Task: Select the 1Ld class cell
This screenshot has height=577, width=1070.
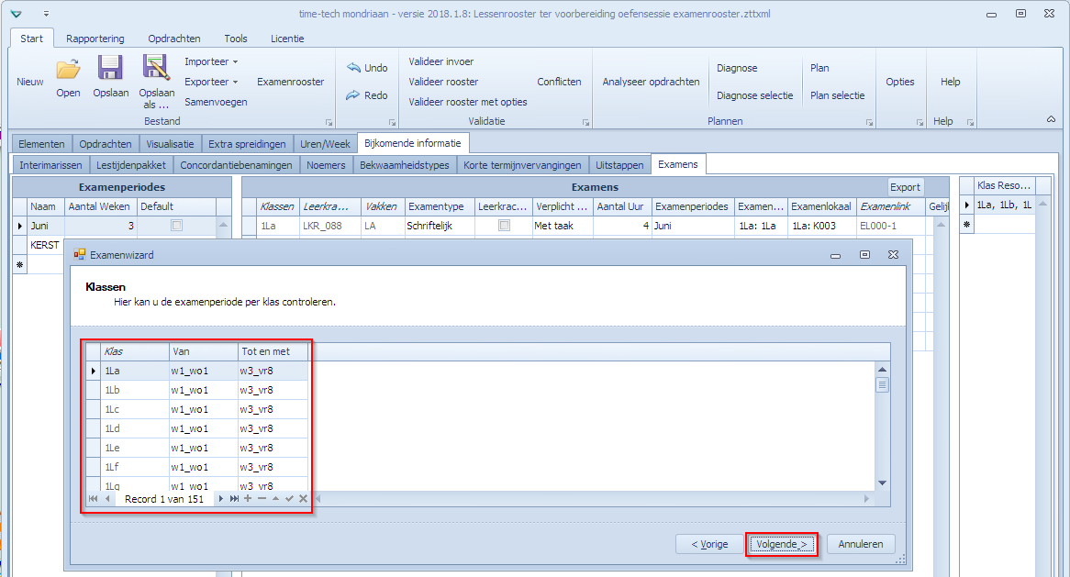Action: [135, 428]
